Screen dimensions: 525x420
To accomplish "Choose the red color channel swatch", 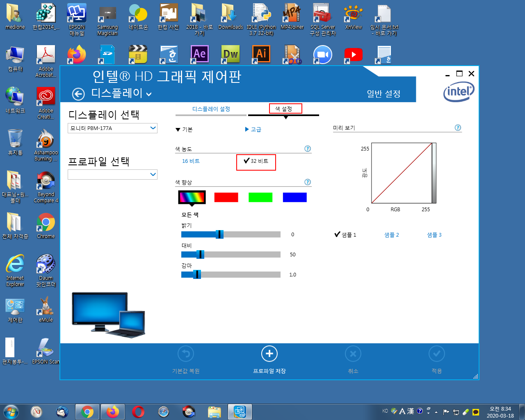I will pyautogui.click(x=226, y=197).
